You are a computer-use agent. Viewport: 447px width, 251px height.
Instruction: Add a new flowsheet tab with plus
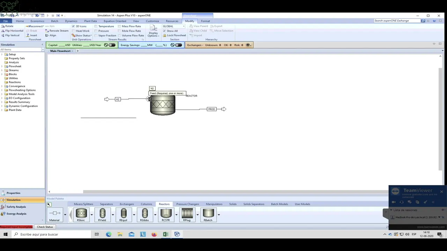tap(78, 51)
